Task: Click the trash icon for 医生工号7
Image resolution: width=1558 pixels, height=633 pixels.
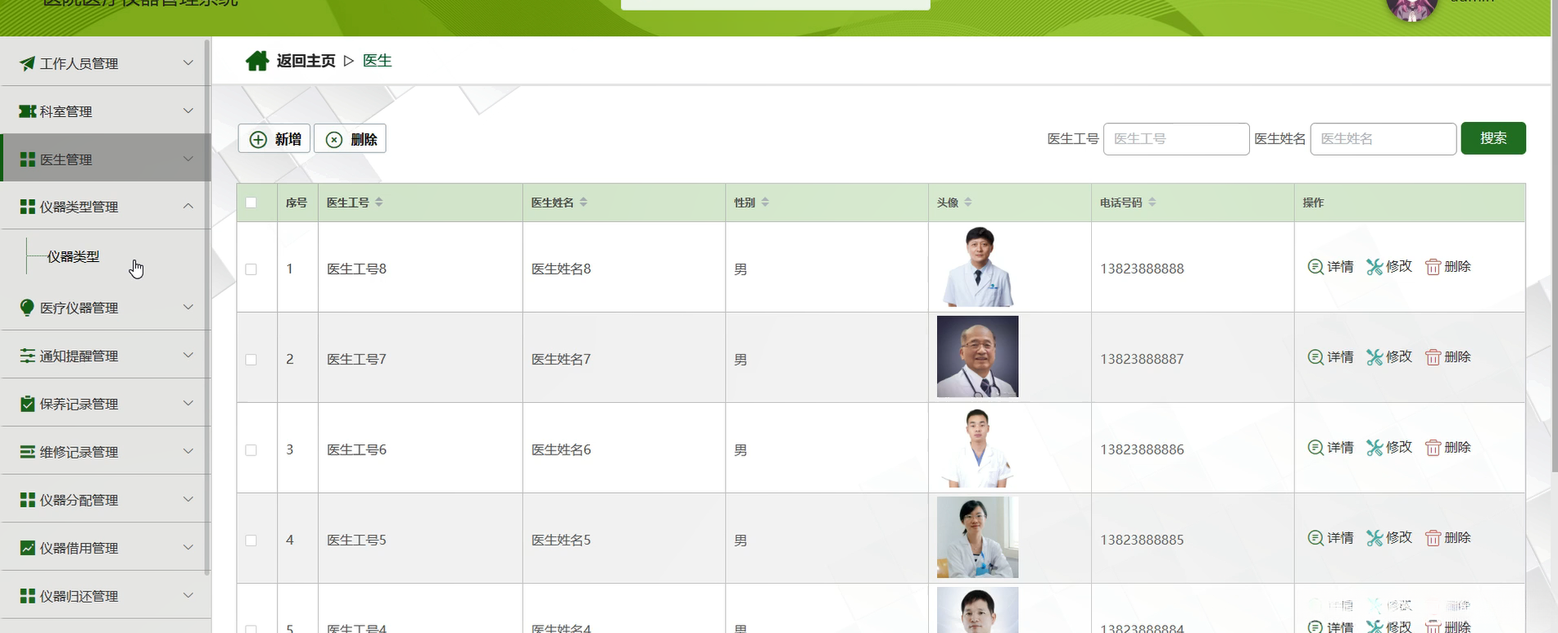Action: click(1433, 357)
